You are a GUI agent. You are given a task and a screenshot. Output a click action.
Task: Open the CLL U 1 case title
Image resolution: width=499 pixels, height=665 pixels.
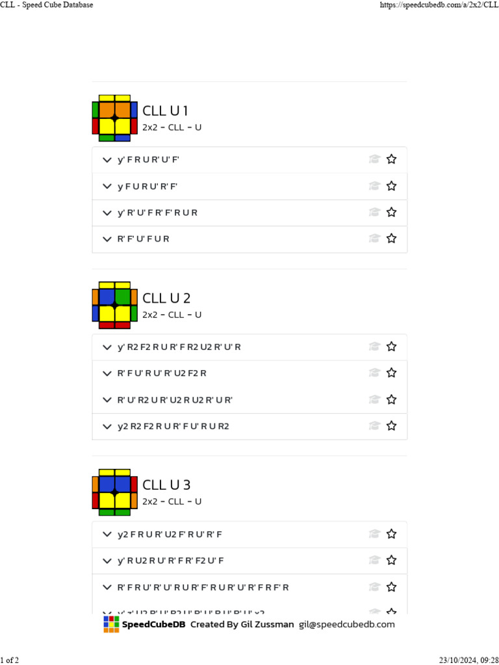[165, 111]
